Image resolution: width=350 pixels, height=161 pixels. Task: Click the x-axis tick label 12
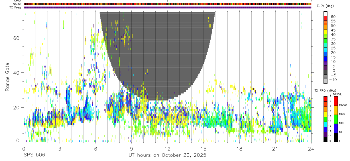(x=168, y=149)
